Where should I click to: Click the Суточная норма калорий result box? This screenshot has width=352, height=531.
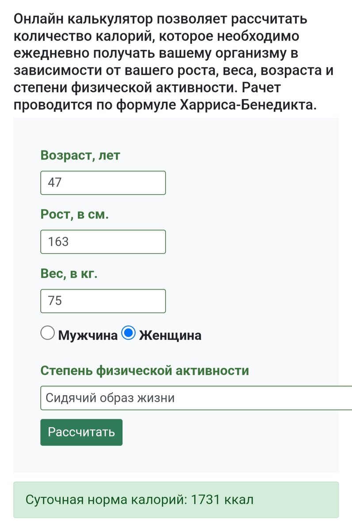(x=176, y=500)
